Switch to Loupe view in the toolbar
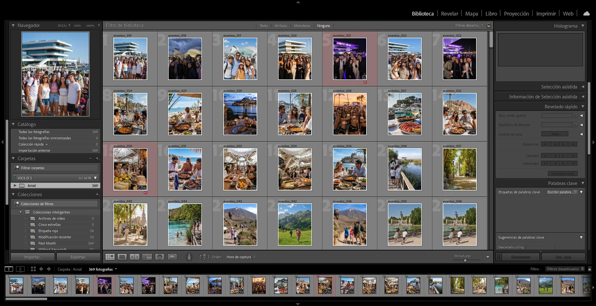 [122, 257]
